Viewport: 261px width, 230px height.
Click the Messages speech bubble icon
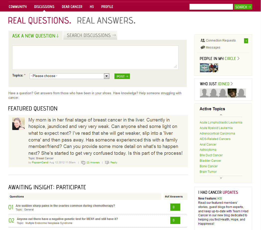coord(203,47)
